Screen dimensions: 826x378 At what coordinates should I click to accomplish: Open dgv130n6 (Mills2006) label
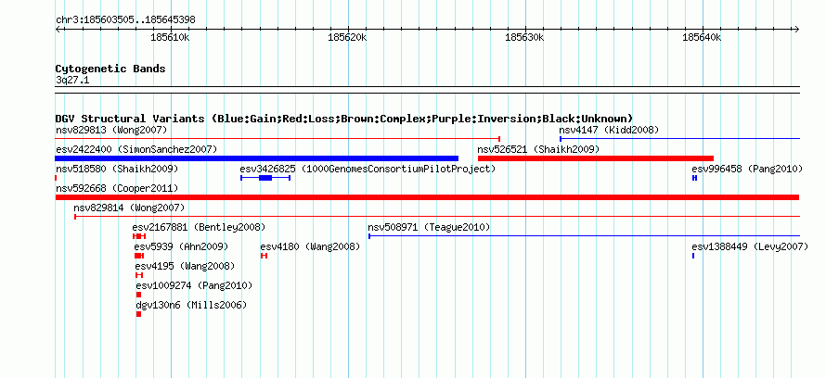pyautogui.click(x=191, y=305)
